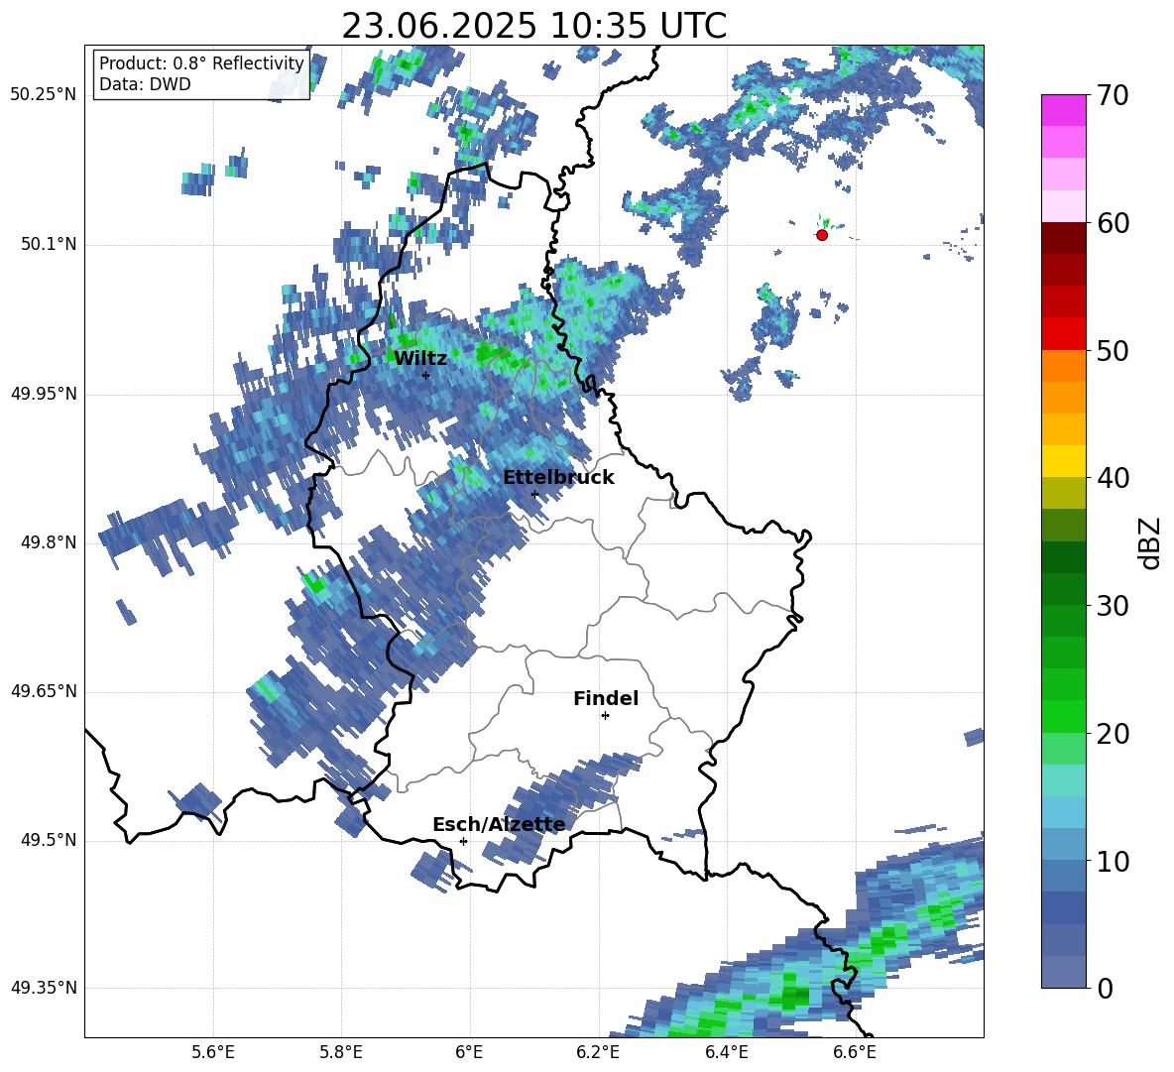Viewport: 1174px width, 1072px height.
Task: Click the magenta top colorbar segment
Action: (1063, 110)
